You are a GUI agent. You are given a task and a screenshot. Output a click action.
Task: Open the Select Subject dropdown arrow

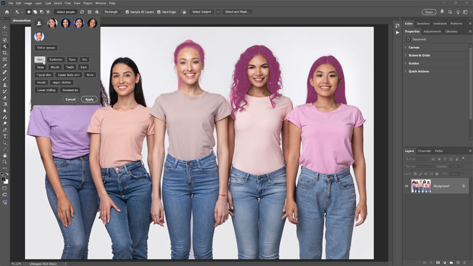tap(218, 12)
